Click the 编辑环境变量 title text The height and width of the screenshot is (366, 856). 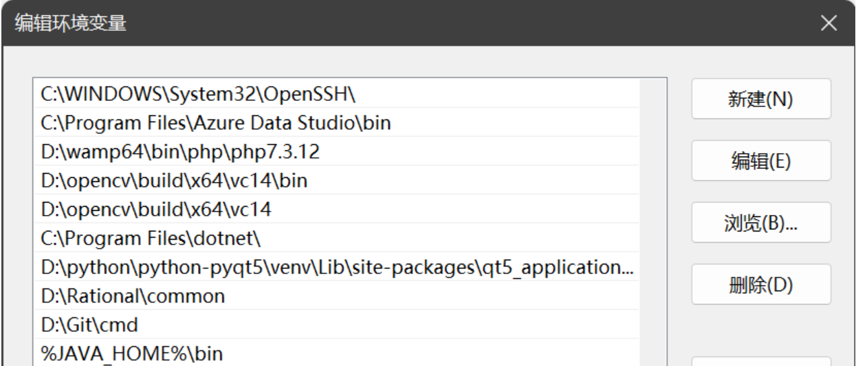point(71,23)
